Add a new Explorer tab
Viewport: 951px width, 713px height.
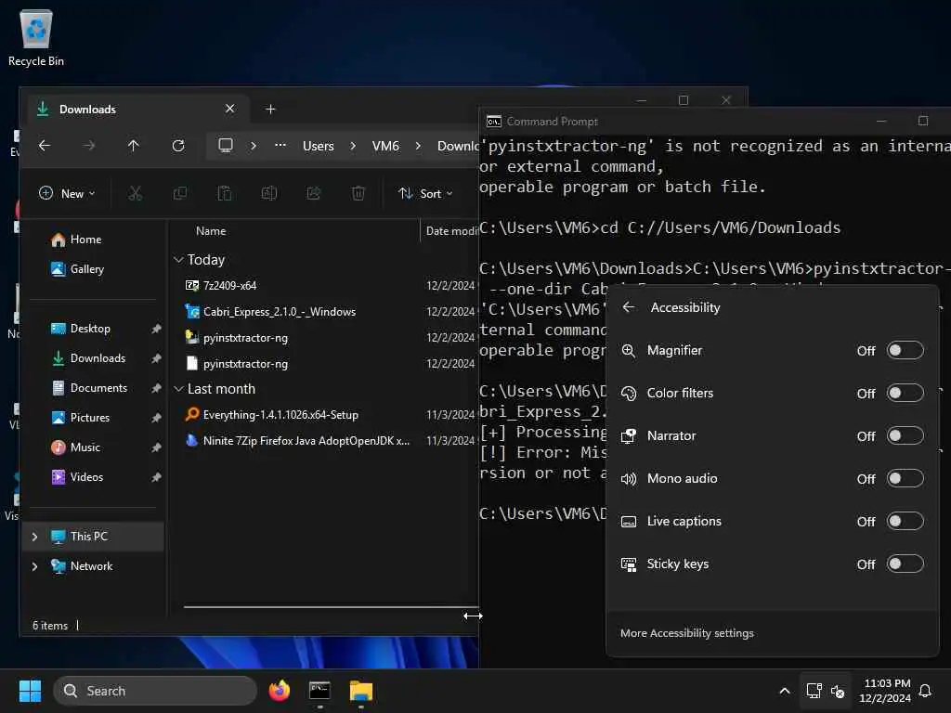tap(270, 110)
